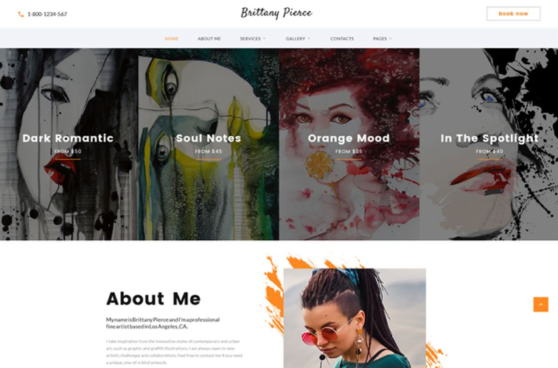Click the Brittany Pierce logo
This screenshot has width=558, height=368.
coord(276,13)
